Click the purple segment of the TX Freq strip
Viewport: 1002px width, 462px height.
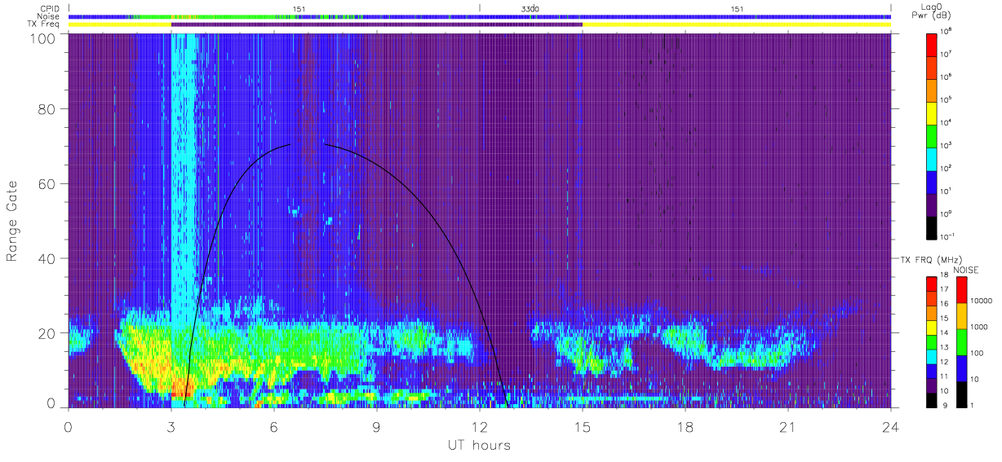click(x=377, y=24)
